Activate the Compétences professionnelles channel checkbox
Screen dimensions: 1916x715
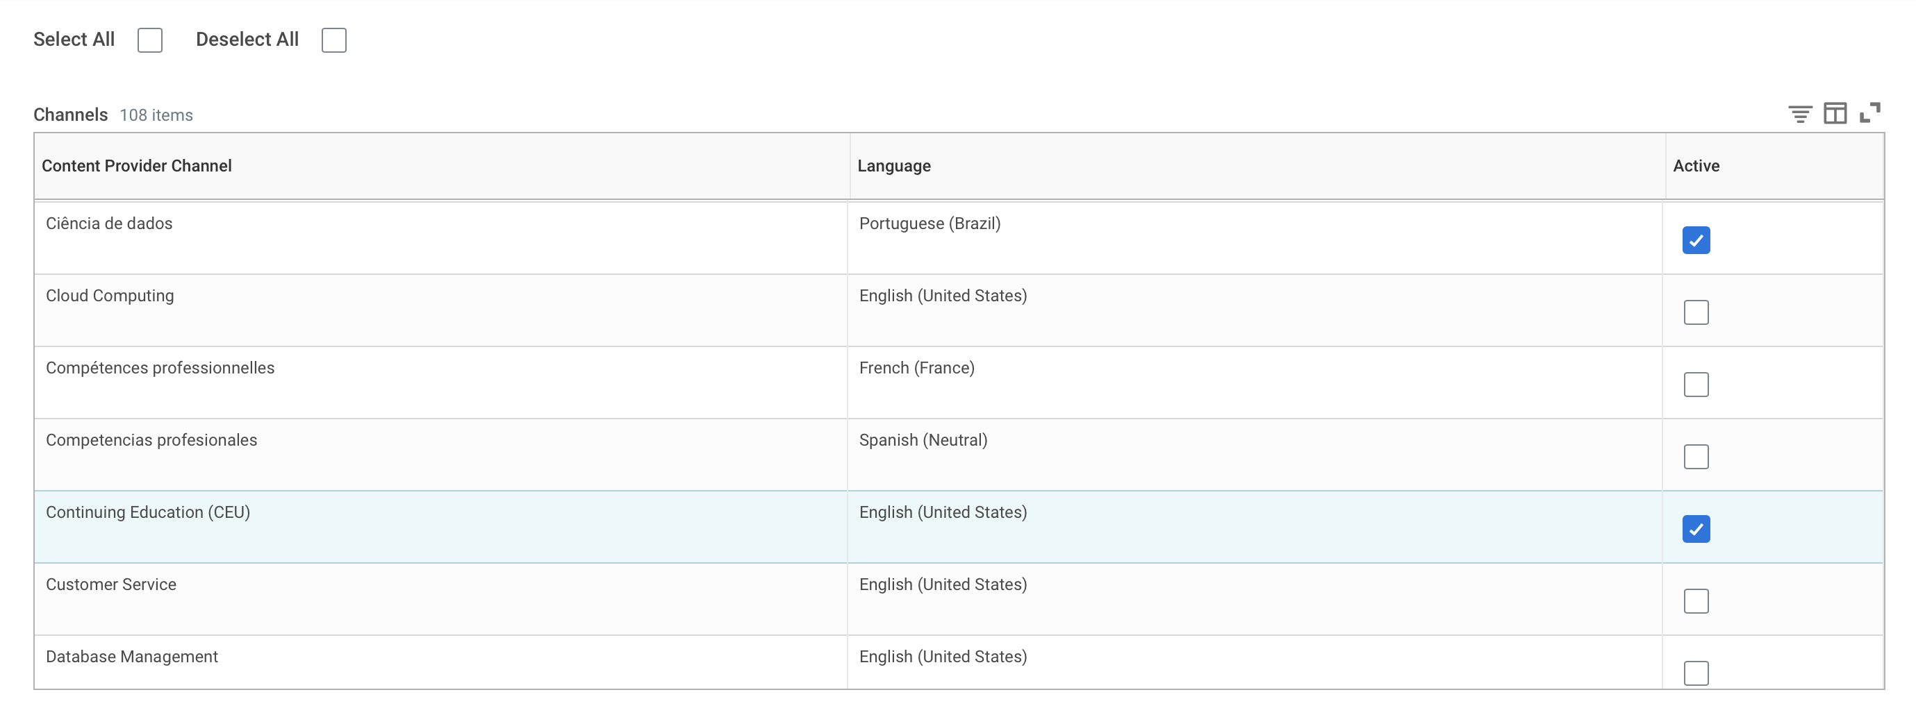pos(1696,385)
